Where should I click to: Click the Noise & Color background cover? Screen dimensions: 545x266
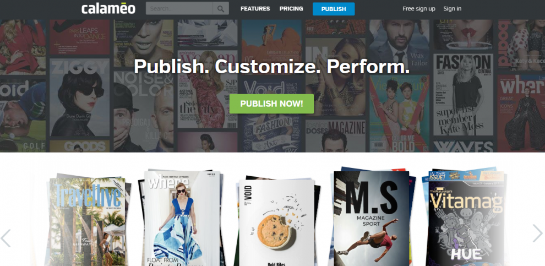pos(144,112)
